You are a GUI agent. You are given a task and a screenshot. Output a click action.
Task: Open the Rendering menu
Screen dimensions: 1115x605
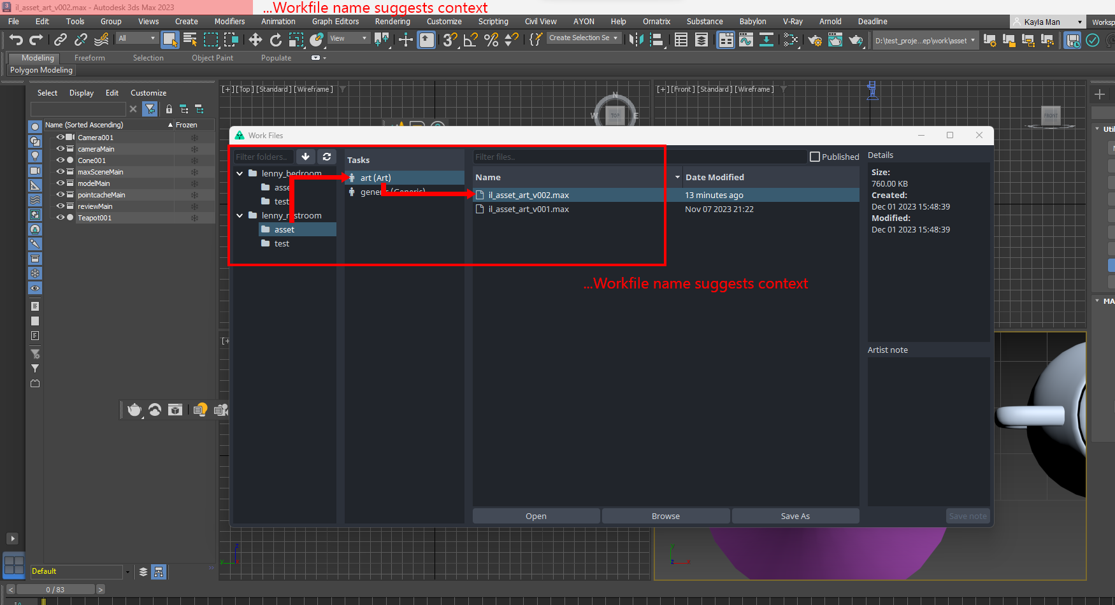click(x=392, y=22)
